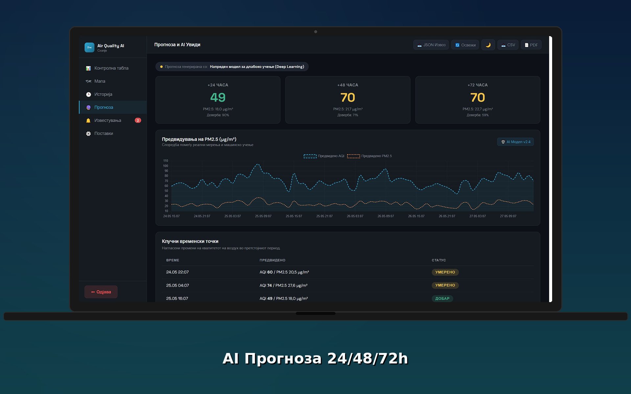Open the Известувања menu item
Image resolution: width=631 pixels, height=394 pixels.
[113, 120]
